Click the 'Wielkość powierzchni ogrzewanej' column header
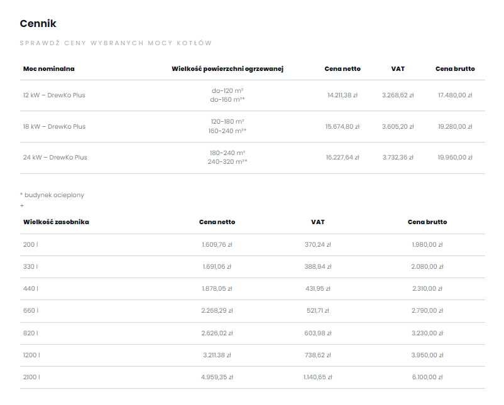 click(x=227, y=68)
